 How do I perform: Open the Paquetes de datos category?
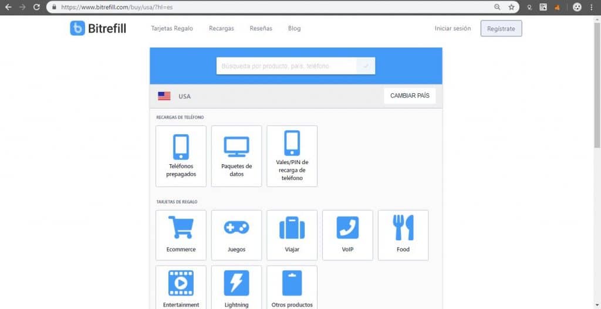pyautogui.click(x=237, y=156)
